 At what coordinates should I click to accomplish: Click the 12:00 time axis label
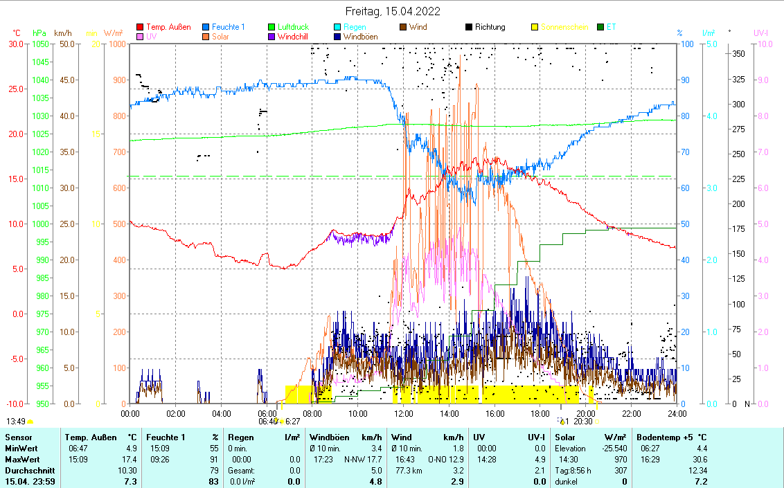(403, 413)
